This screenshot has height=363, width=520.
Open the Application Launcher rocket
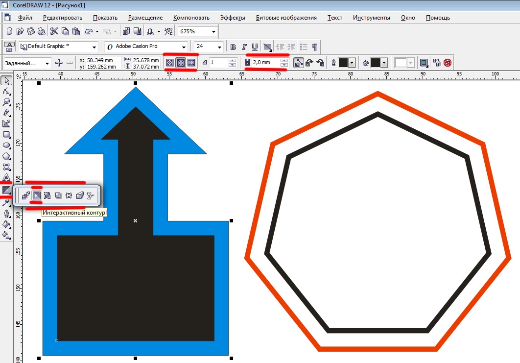click(150, 31)
